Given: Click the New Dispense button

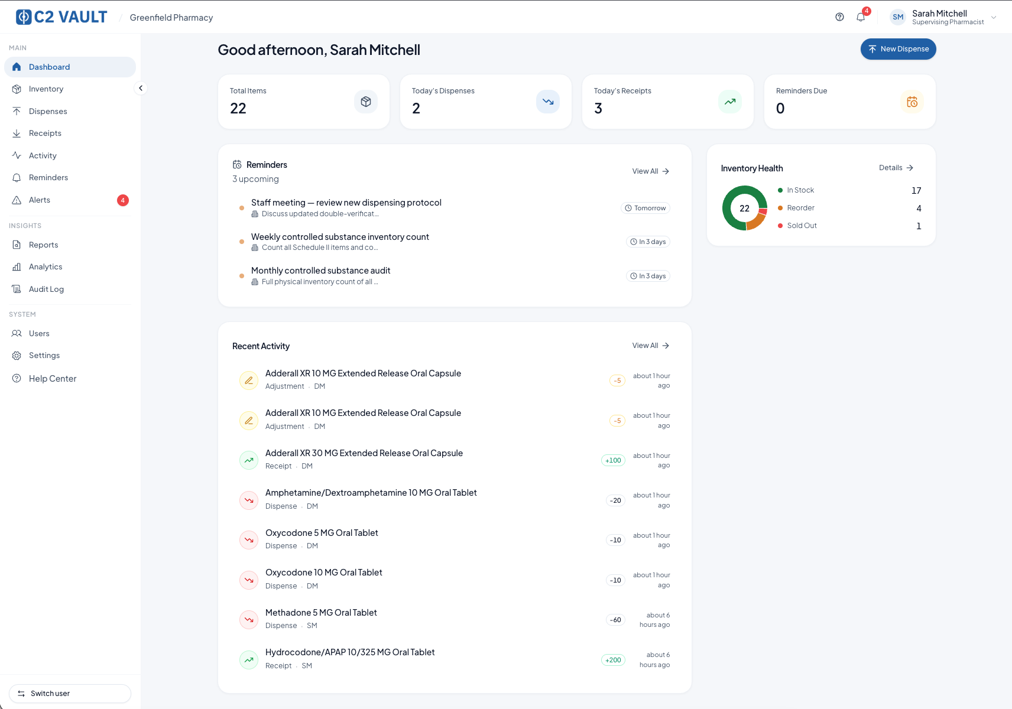Looking at the screenshot, I should [898, 49].
